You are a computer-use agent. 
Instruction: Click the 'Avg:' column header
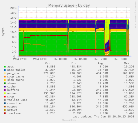pos(101,63)
